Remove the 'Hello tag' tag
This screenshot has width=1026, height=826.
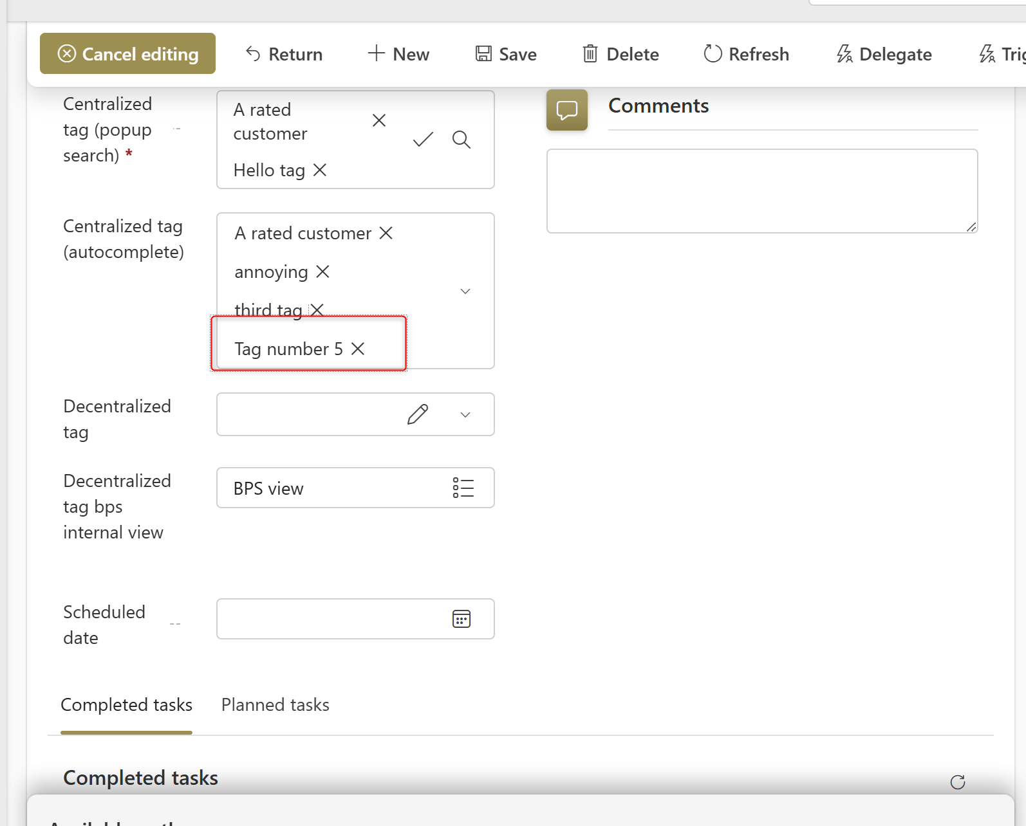[320, 170]
